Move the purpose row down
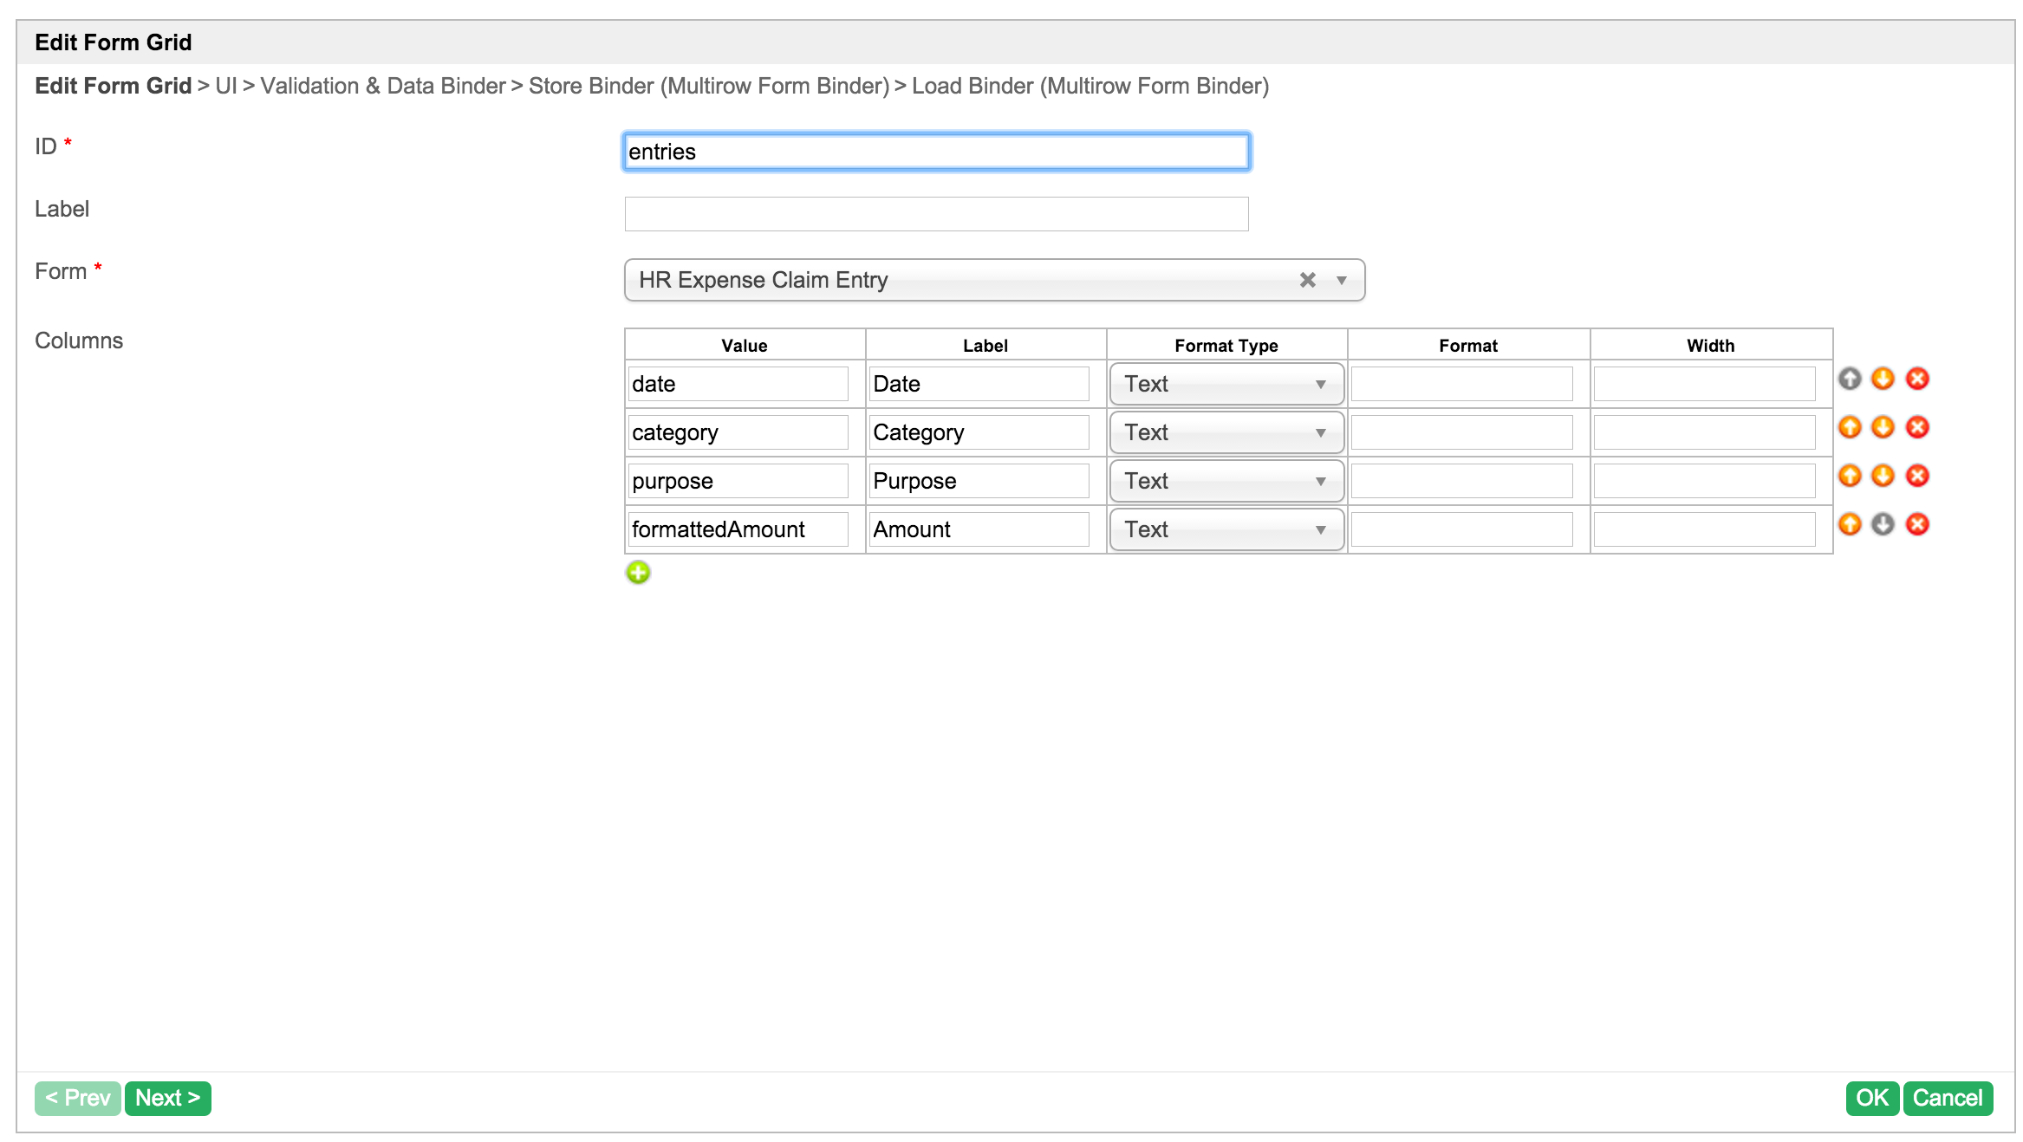The height and width of the screenshot is (1142, 2023). click(x=1883, y=476)
